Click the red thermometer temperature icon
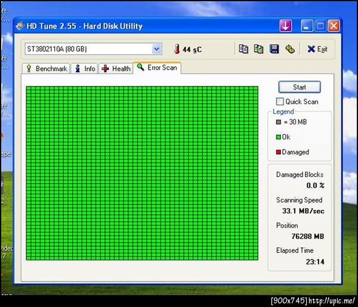The image size is (358, 307). tap(177, 49)
